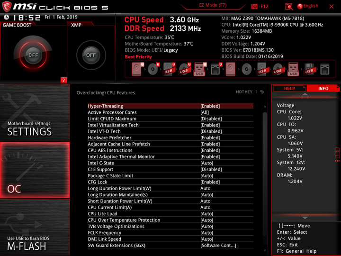The image size is (341, 256).
Task: Open Package C State Limit options
Action: coord(170,176)
